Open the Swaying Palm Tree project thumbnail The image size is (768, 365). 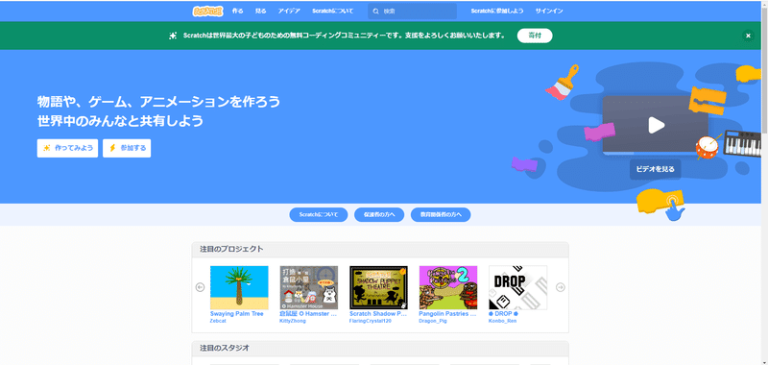(239, 287)
